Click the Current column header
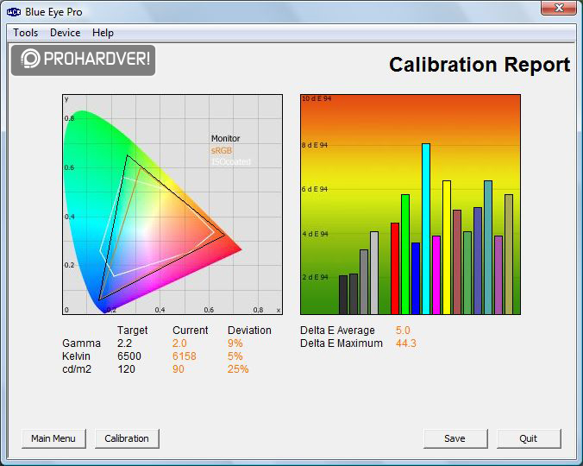 [191, 331]
